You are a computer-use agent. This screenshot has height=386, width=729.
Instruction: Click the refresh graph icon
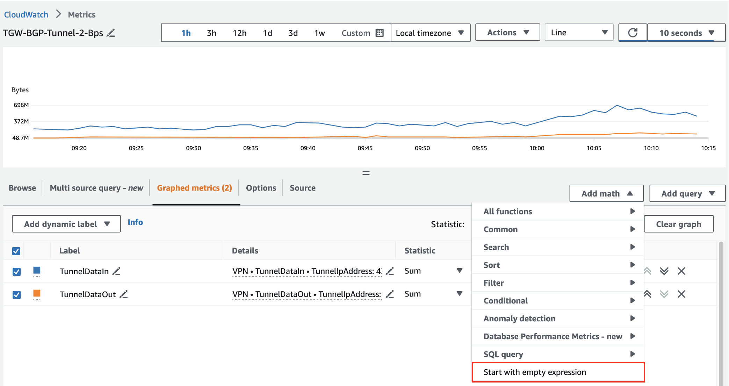click(633, 33)
